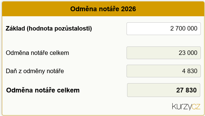Click into the Základ input field
Viewport: 205px width, 116px height.
[x=164, y=29]
